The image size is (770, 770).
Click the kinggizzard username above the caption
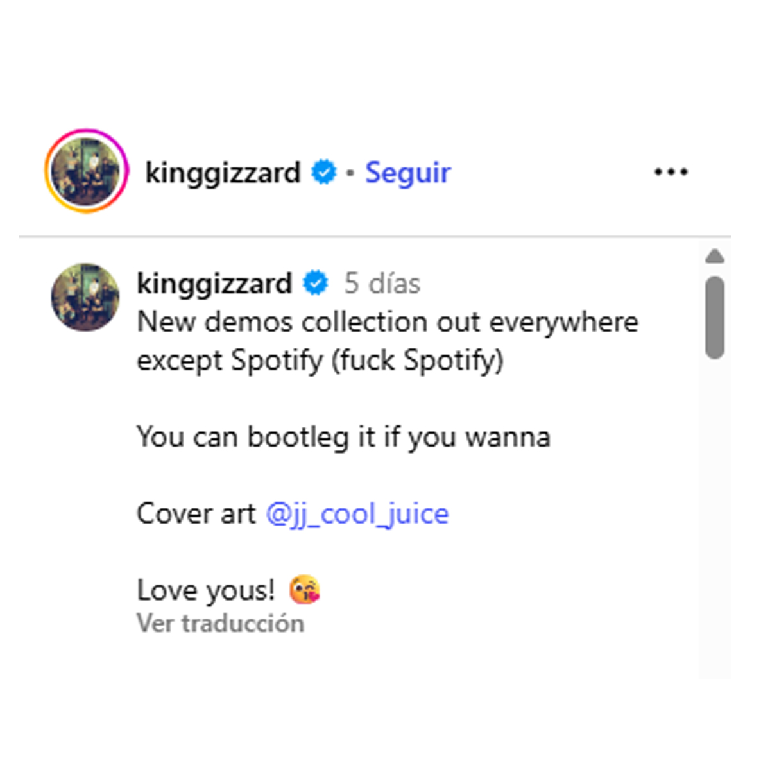[x=214, y=284]
